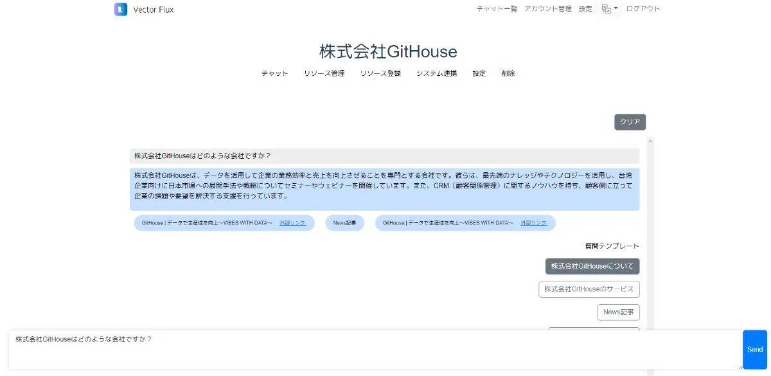This screenshot has height=376, width=771.
Task: Select the システム連携 tab
Action: 436,73
